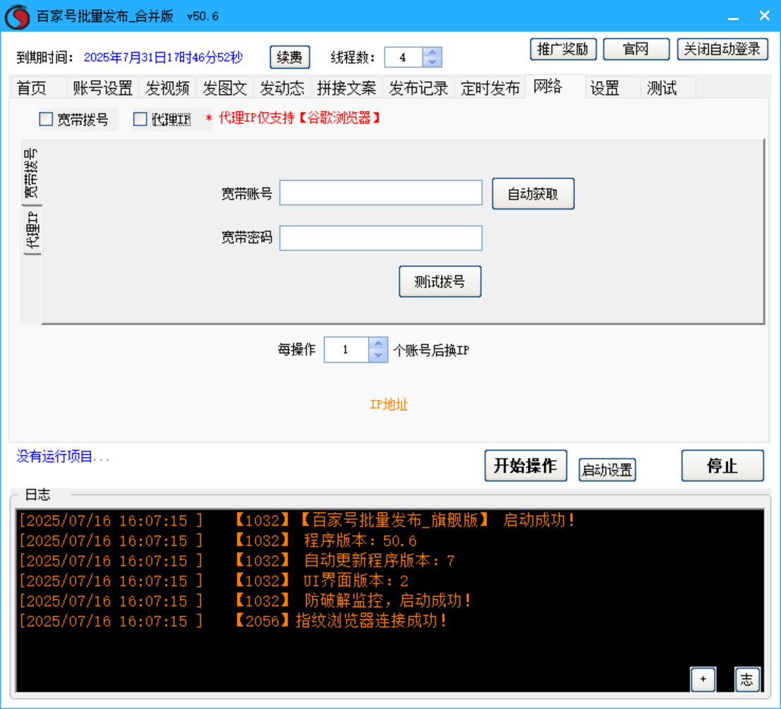The image size is (781, 709).
Task: Raise the 每操作 account count by one
Action: (x=379, y=344)
